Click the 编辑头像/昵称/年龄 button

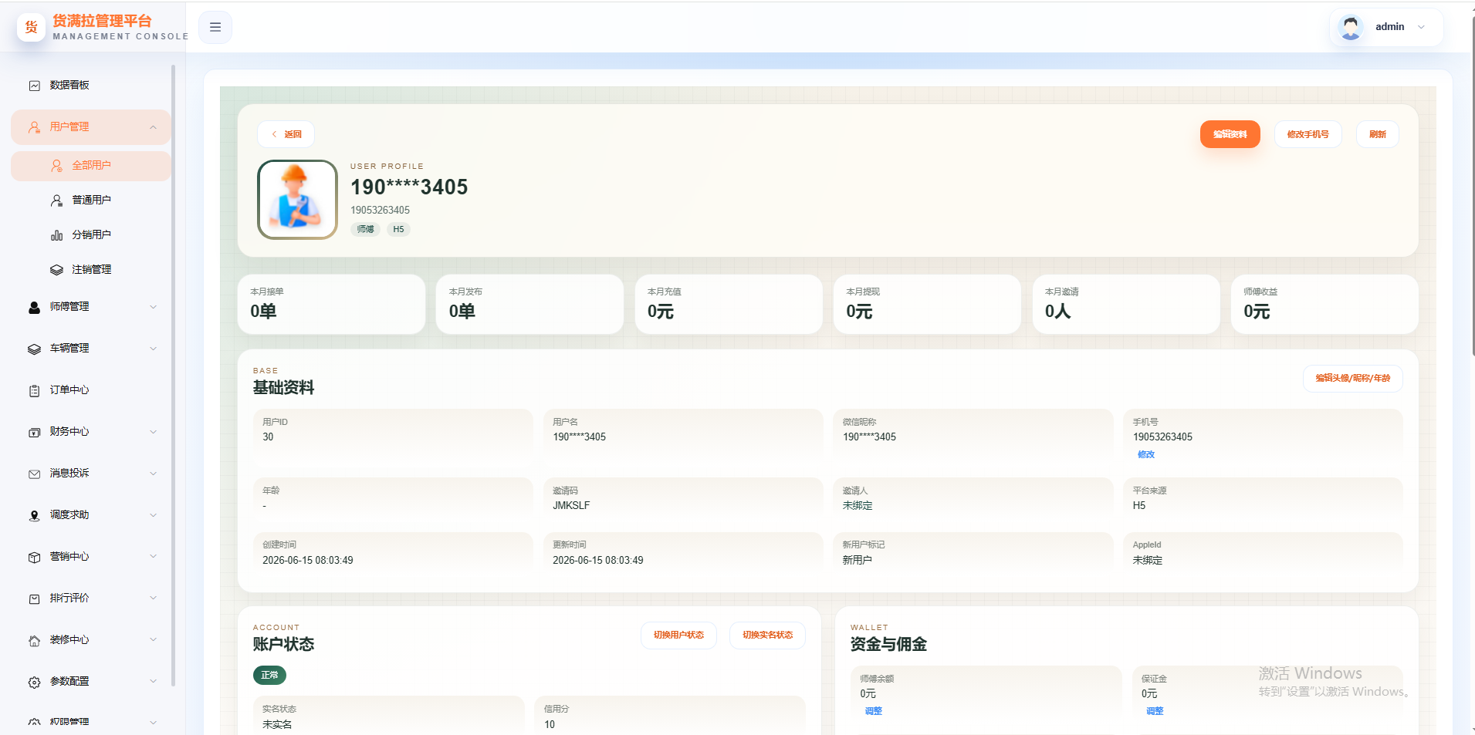coord(1352,379)
